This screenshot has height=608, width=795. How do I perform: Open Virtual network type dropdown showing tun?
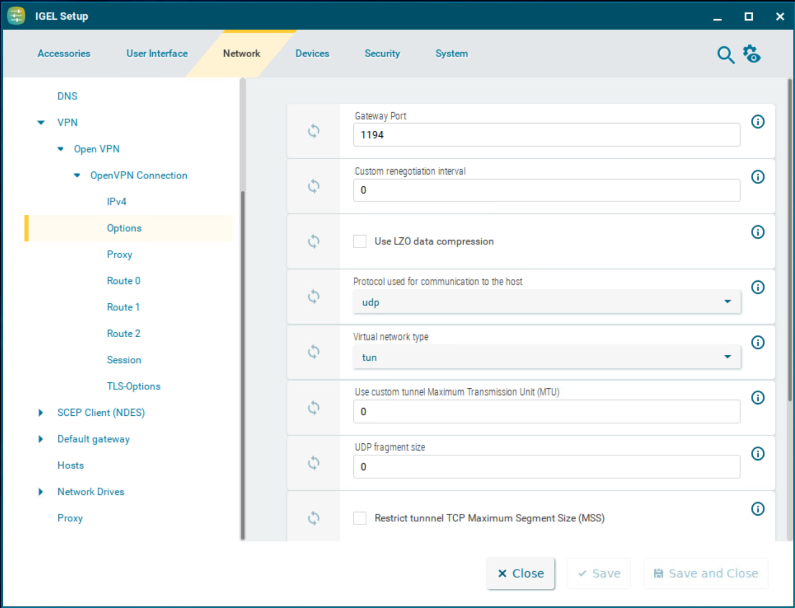[546, 358]
